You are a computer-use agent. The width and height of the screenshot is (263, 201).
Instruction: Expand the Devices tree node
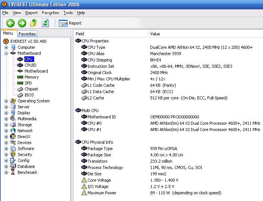pyautogui.click(x=6, y=143)
